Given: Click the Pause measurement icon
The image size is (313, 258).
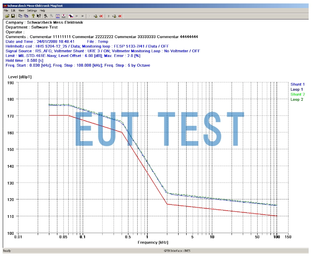Looking at the screenshot, I should tap(77, 16).
